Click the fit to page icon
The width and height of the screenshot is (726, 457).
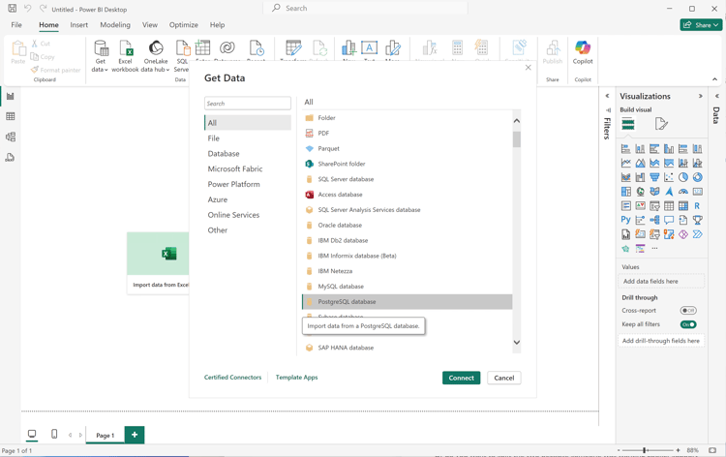tap(712, 450)
